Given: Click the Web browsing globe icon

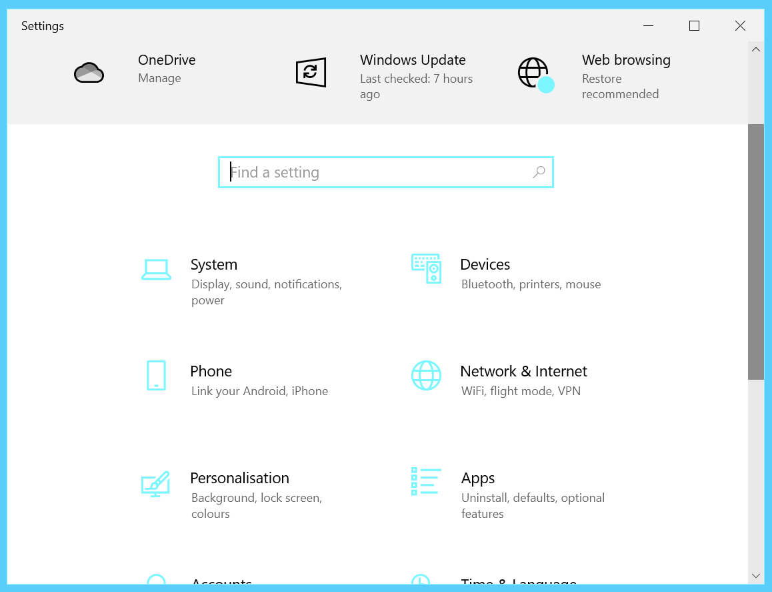Looking at the screenshot, I should (x=536, y=75).
